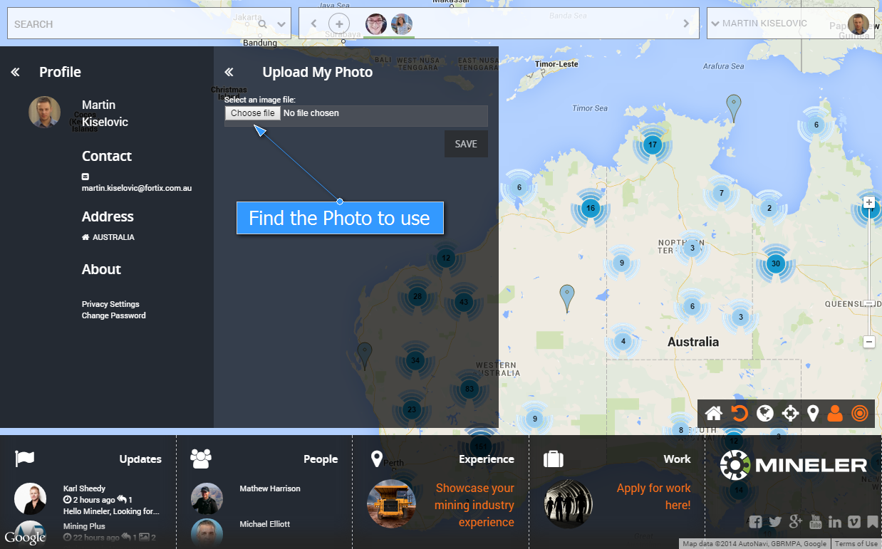Click the orange refresh arrow icon
Image resolution: width=882 pixels, height=549 pixels.
740,413
